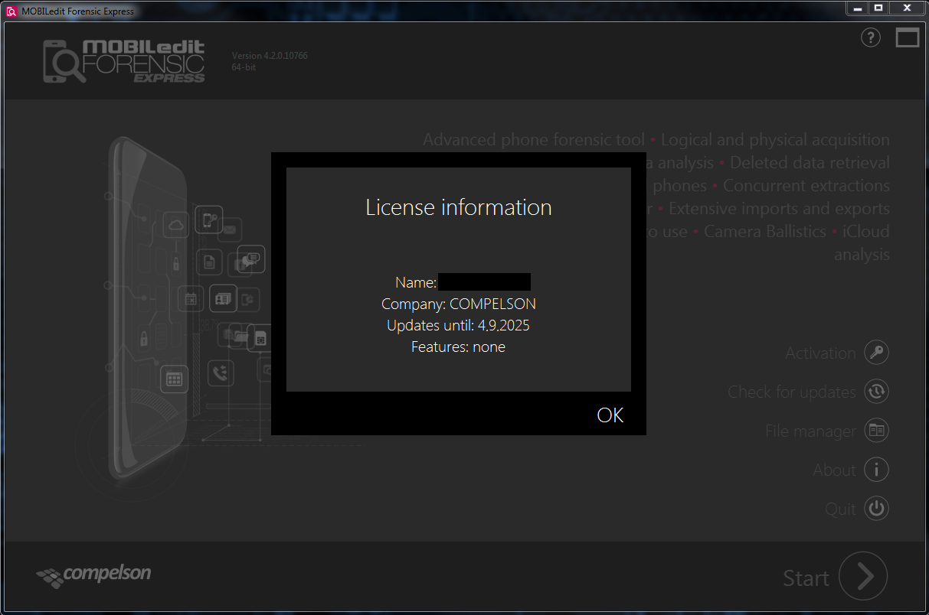Click the File manager label

810,431
